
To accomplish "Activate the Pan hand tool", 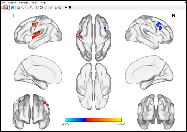I will pyautogui.click(x=37, y=8).
